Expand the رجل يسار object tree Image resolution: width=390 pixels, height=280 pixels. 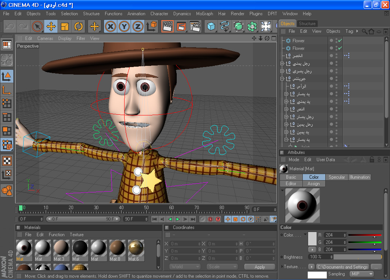pyautogui.click(x=286, y=117)
